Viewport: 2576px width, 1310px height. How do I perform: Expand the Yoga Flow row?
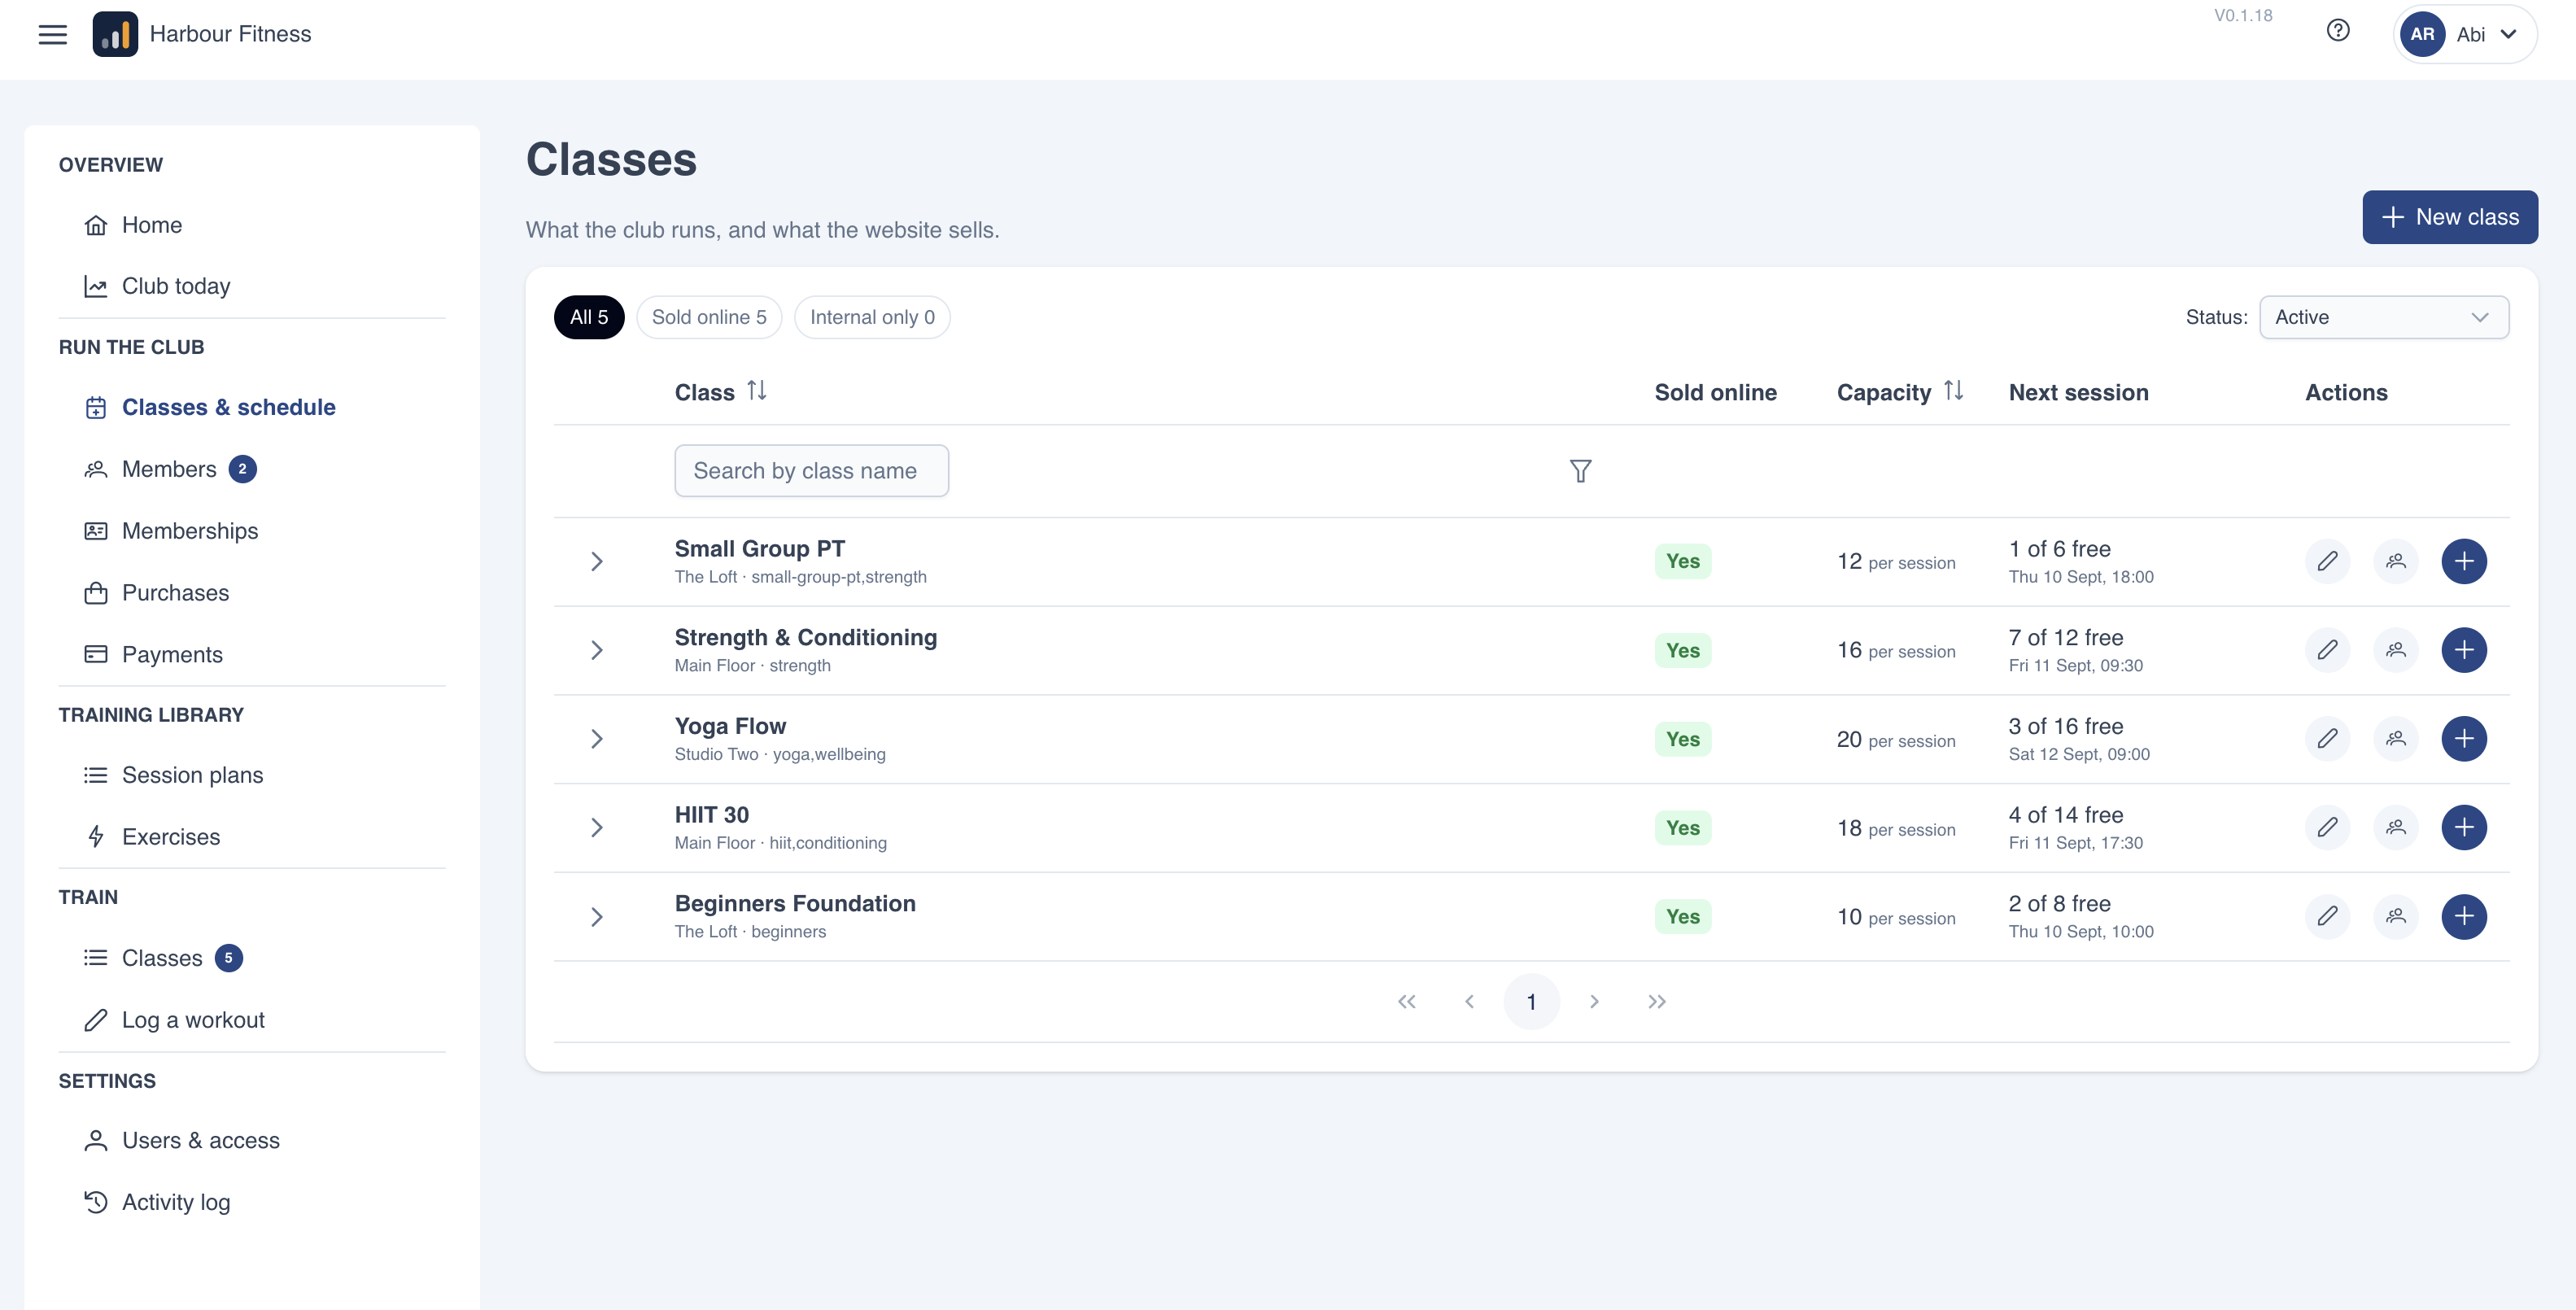597,739
